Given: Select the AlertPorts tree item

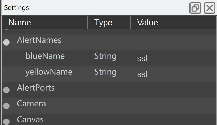Looking at the screenshot, I should pyautogui.click(x=36, y=88).
